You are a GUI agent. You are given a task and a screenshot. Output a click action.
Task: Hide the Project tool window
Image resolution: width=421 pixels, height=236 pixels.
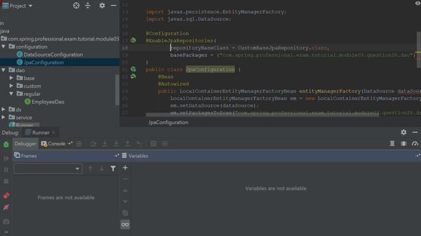(x=114, y=6)
